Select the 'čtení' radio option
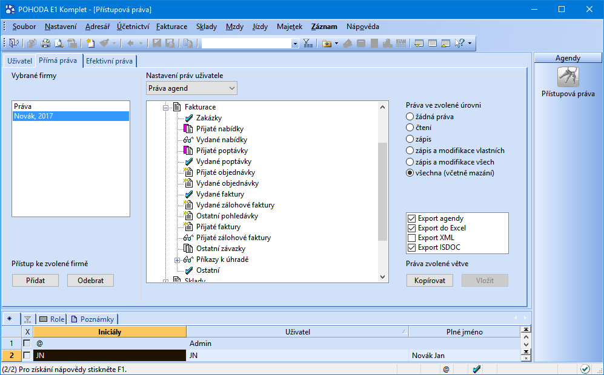The image size is (604, 375). point(410,127)
